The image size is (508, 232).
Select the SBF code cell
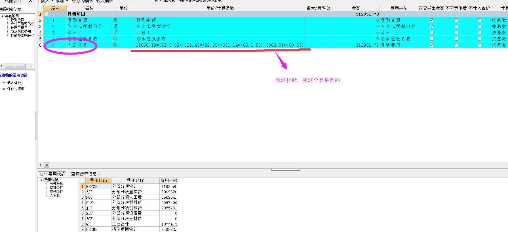[98, 213]
